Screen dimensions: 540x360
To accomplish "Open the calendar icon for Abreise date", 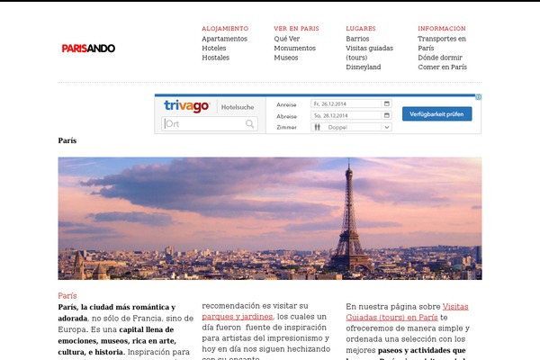I will (387, 115).
